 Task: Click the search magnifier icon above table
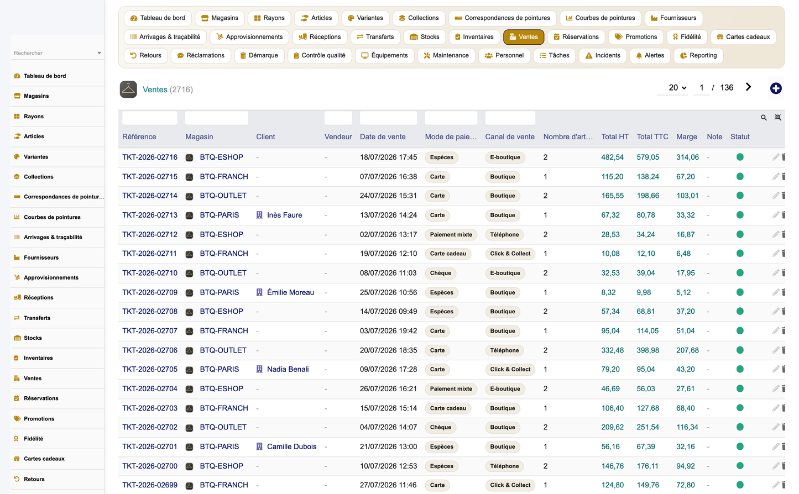764,118
